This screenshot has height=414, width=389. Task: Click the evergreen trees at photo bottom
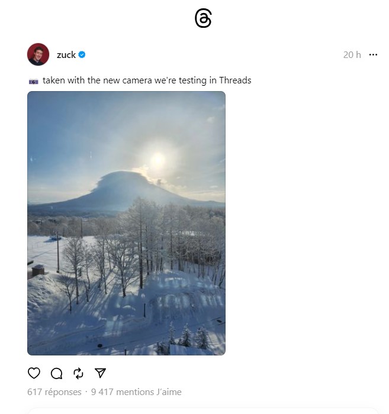pyautogui.click(x=187, y=337)
